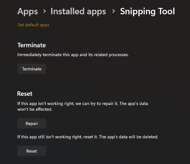Click the chevron before Snipping Tool
Viewport: 190px width, 164px height.
tap(113, 11)
